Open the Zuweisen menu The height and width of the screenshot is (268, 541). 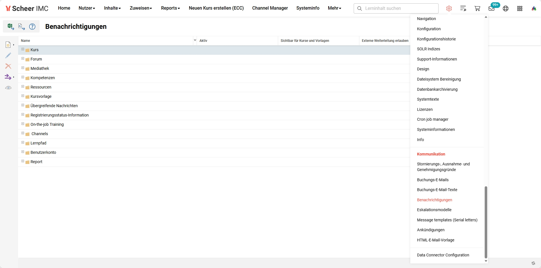[x=141, y=8]
